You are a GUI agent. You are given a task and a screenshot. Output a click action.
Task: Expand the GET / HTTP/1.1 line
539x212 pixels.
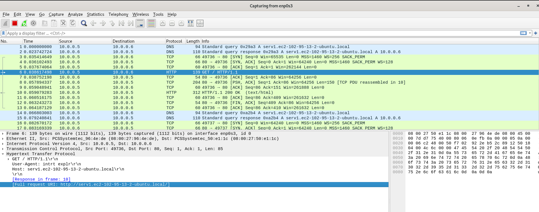(8, 159)
